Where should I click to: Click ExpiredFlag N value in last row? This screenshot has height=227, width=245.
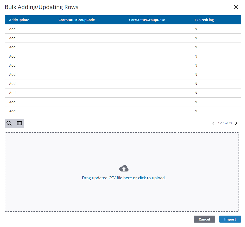click(196, 111)
